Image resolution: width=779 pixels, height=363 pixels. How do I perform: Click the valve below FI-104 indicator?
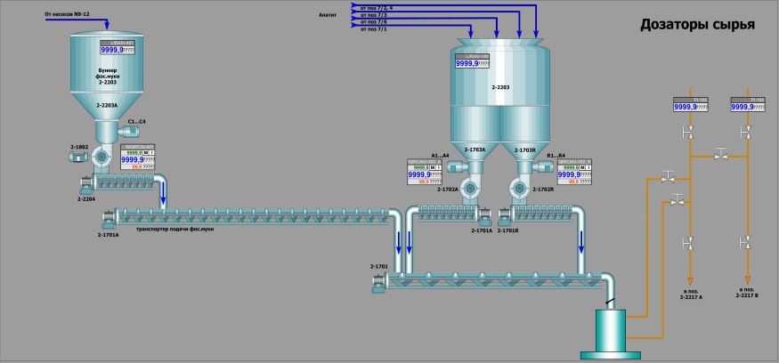pos(746,133)
